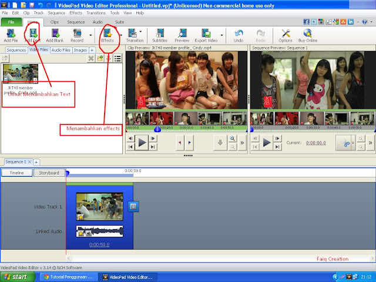Viewport: 376px width, 282px height.
Task: Open the Tools menu
Action: pos(115,13)
